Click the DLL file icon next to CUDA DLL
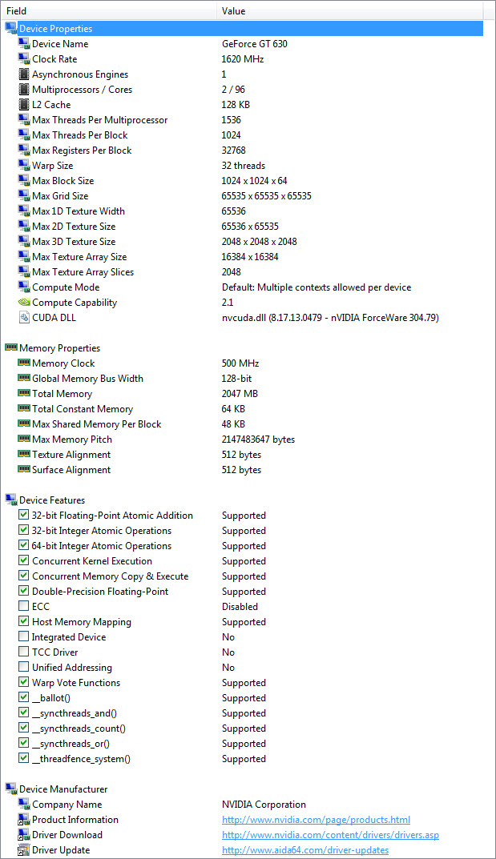The image size is (496, 859). coord(23,318)
